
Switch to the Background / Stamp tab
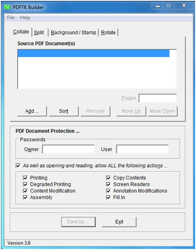[73, 32]
